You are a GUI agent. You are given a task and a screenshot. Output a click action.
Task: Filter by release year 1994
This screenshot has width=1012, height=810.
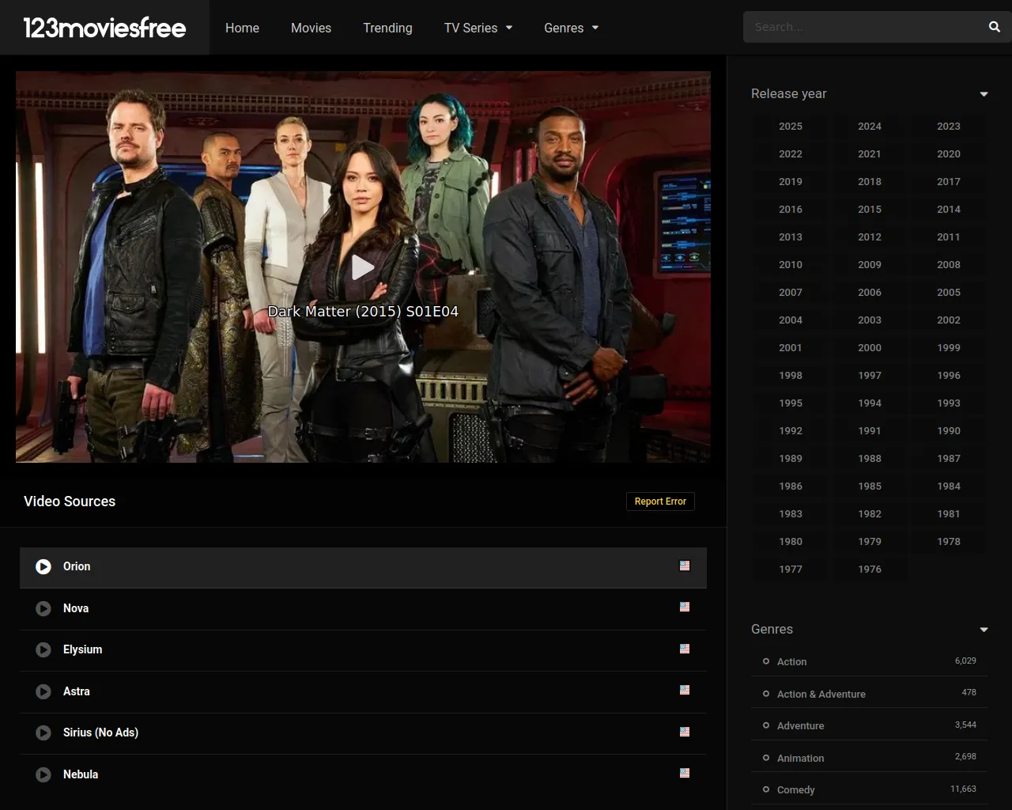coord(870,403)
